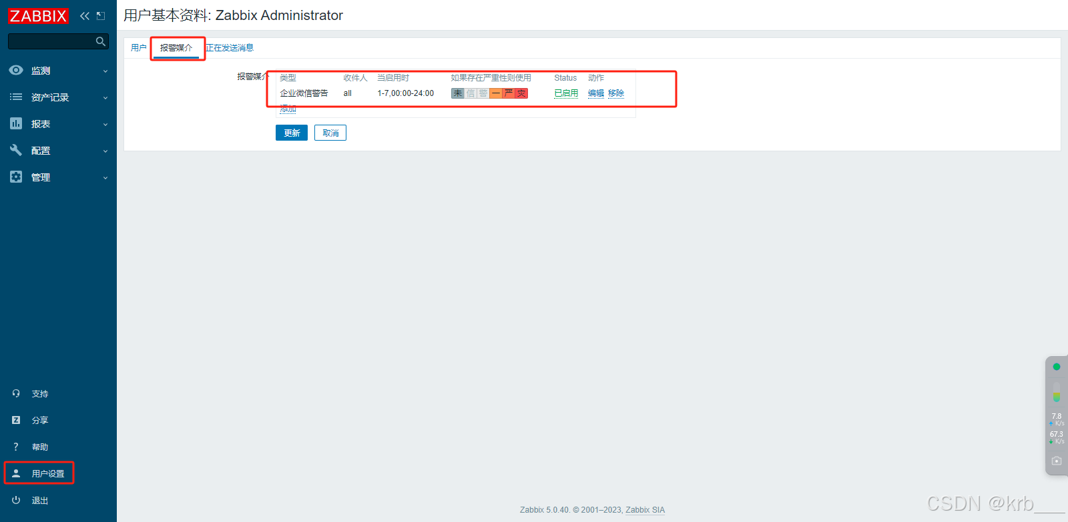1068x522 pixels.
Task: Open 用户设置 via the person icon
Action: tap(16, 473)
